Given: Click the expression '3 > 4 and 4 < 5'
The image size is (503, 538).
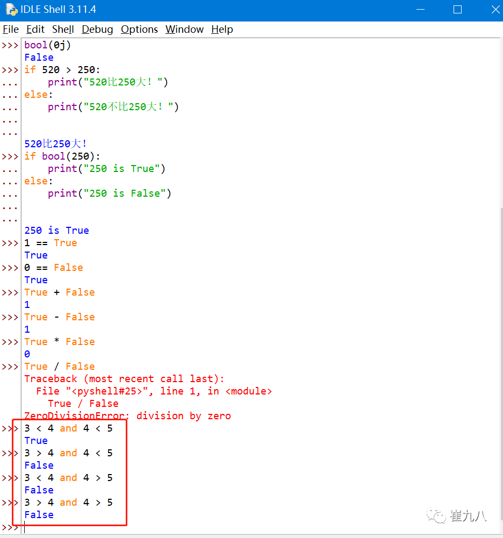Looking at the screenshot, I should tap(68, 453).
